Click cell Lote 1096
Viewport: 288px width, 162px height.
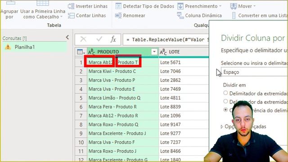(x=184, y=116)
